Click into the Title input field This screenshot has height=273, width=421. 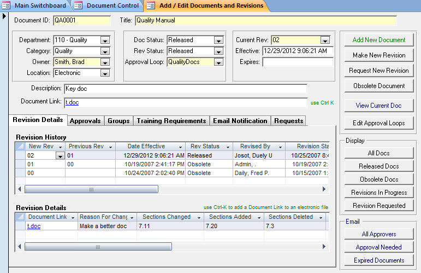[265, 21]
